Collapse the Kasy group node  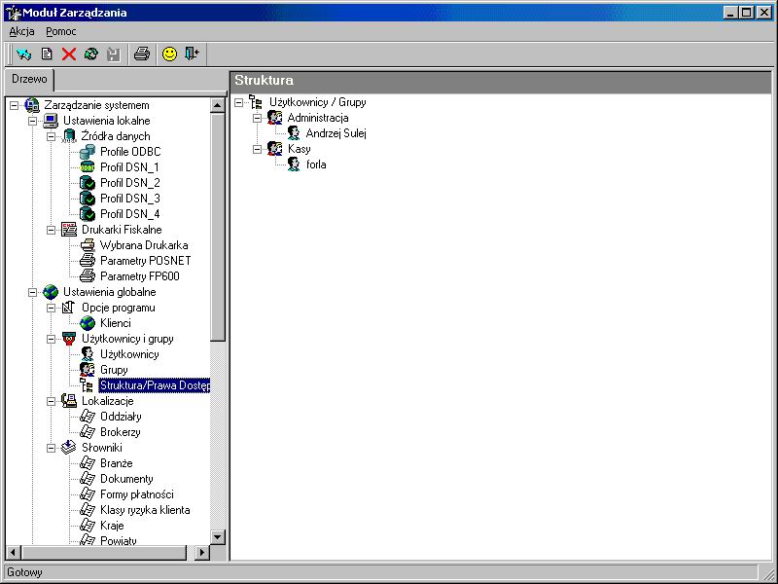pyautogui.click(x=257, y=149)
